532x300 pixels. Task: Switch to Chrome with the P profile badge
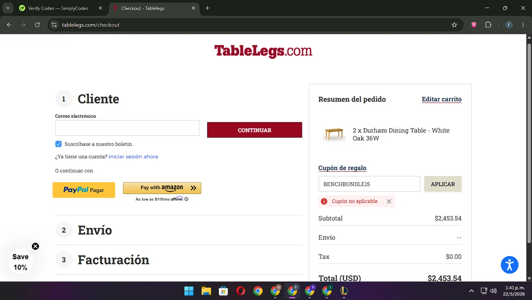pyautogui.click(x=310, y=291)
